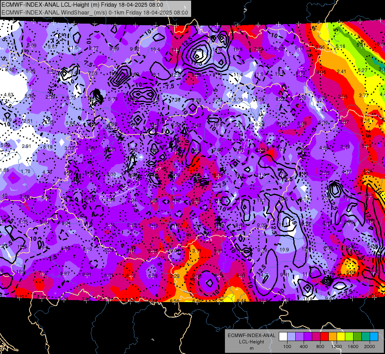Click the wind shear value 4.30
This screenshot has width=385, height=354.
(46, 197)
